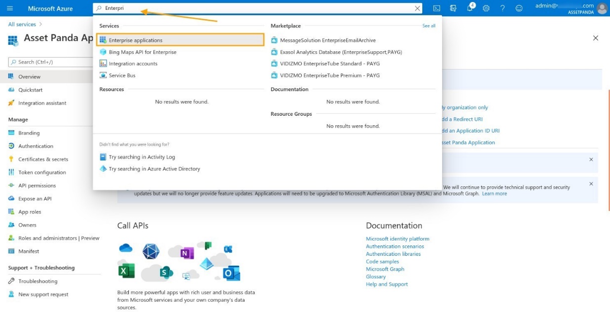
Task: Open portal settings gear
Action: click(486, 8)
